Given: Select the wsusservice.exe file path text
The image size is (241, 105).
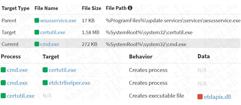Looking at the screenshot, I should point(173,20).
